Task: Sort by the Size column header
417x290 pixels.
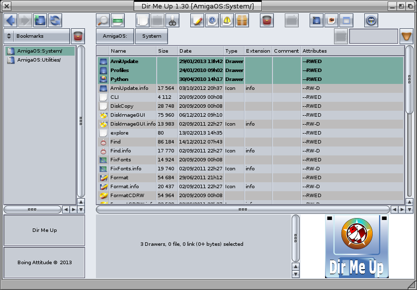Action: (167, 51)
